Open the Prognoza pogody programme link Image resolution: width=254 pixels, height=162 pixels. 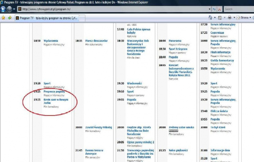pyautogui.click(x=54, y=91)
